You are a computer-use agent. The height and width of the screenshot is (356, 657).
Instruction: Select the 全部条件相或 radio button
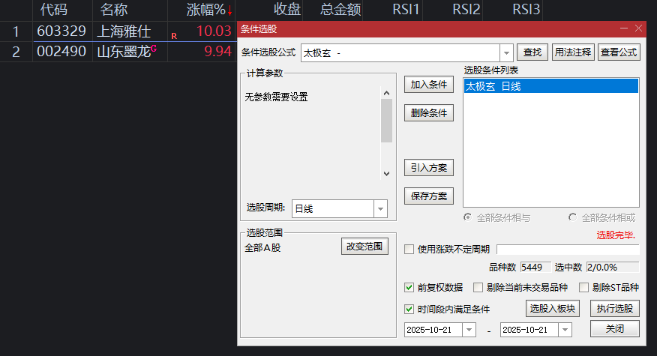point(573,217)
